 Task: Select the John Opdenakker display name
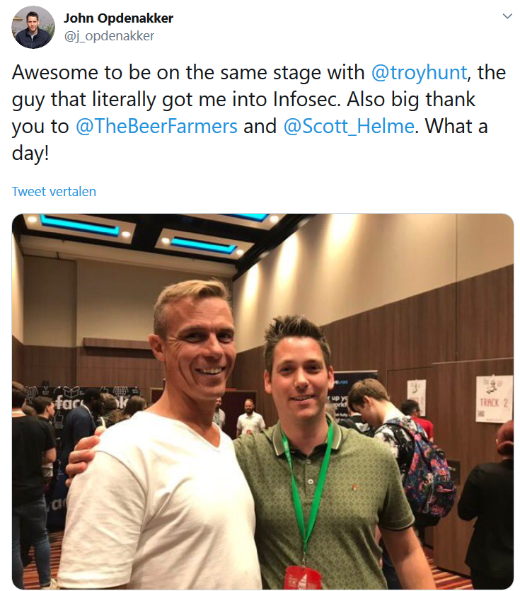pos(118,18)
